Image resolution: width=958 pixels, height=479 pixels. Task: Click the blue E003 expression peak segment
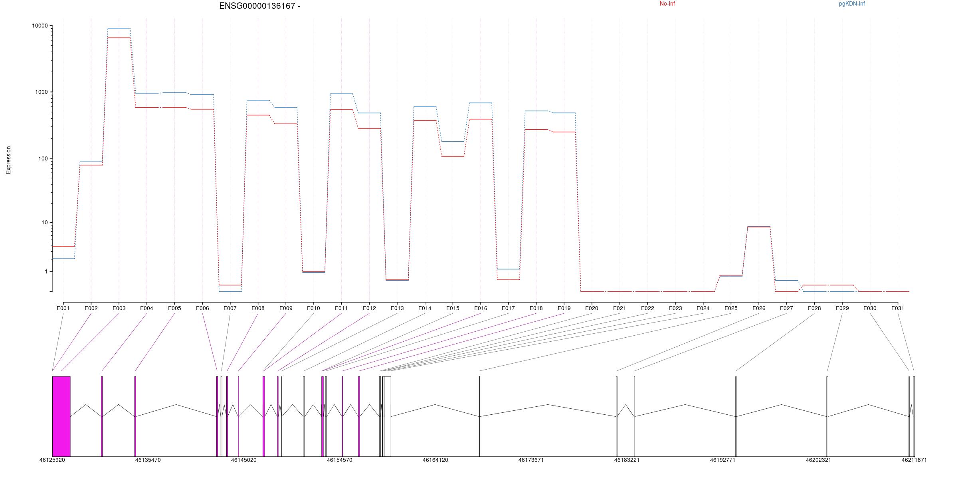tap(119, 28)
